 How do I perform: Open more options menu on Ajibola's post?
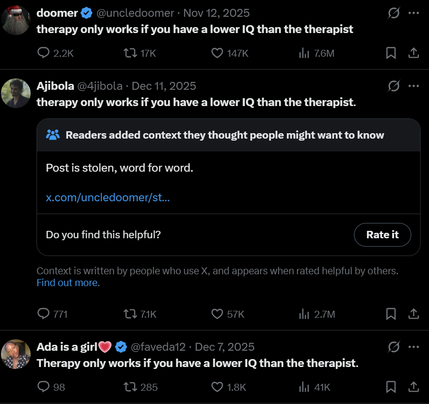click(x=414, y=86)
